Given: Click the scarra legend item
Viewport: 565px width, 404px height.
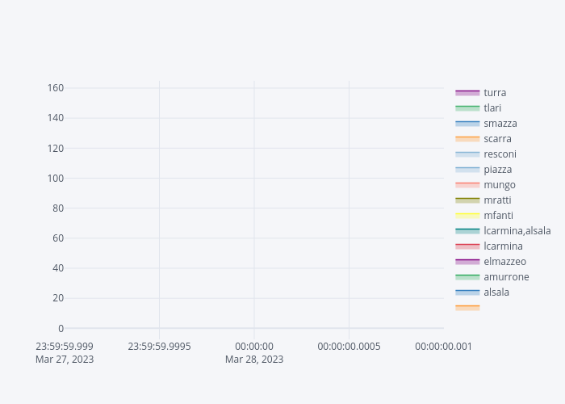Looking at the screenshot, I should pyautogui.click(x=497, y=139).
